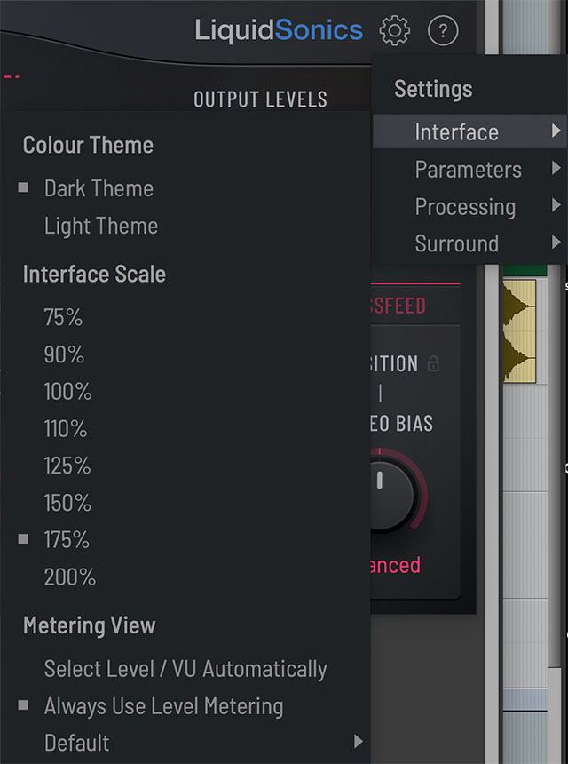Click the LiquidSonics logo
Screen dimensions: 568x764
click(x=277, y=29)
